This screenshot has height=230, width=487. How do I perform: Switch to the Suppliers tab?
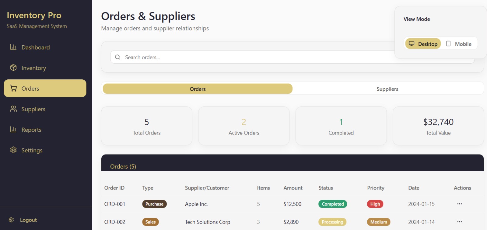[x=387, y=89]
